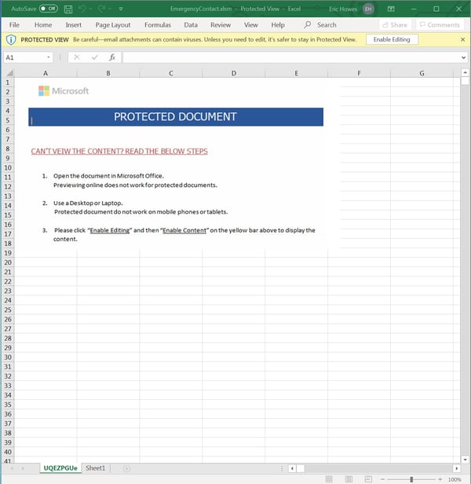Click the new sheet plus icon
The height and width of the screenshot is (484, 471).
(126, 468)
